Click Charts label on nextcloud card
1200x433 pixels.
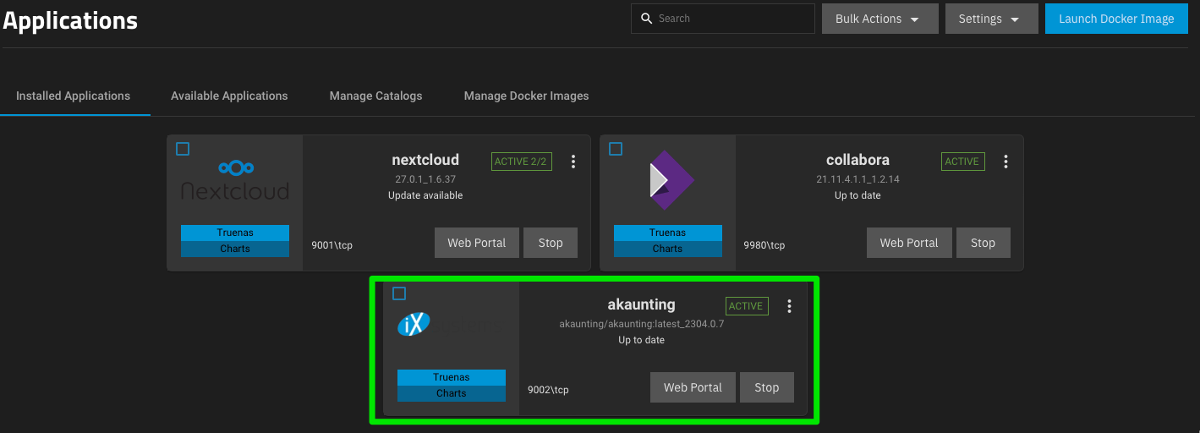235,249
